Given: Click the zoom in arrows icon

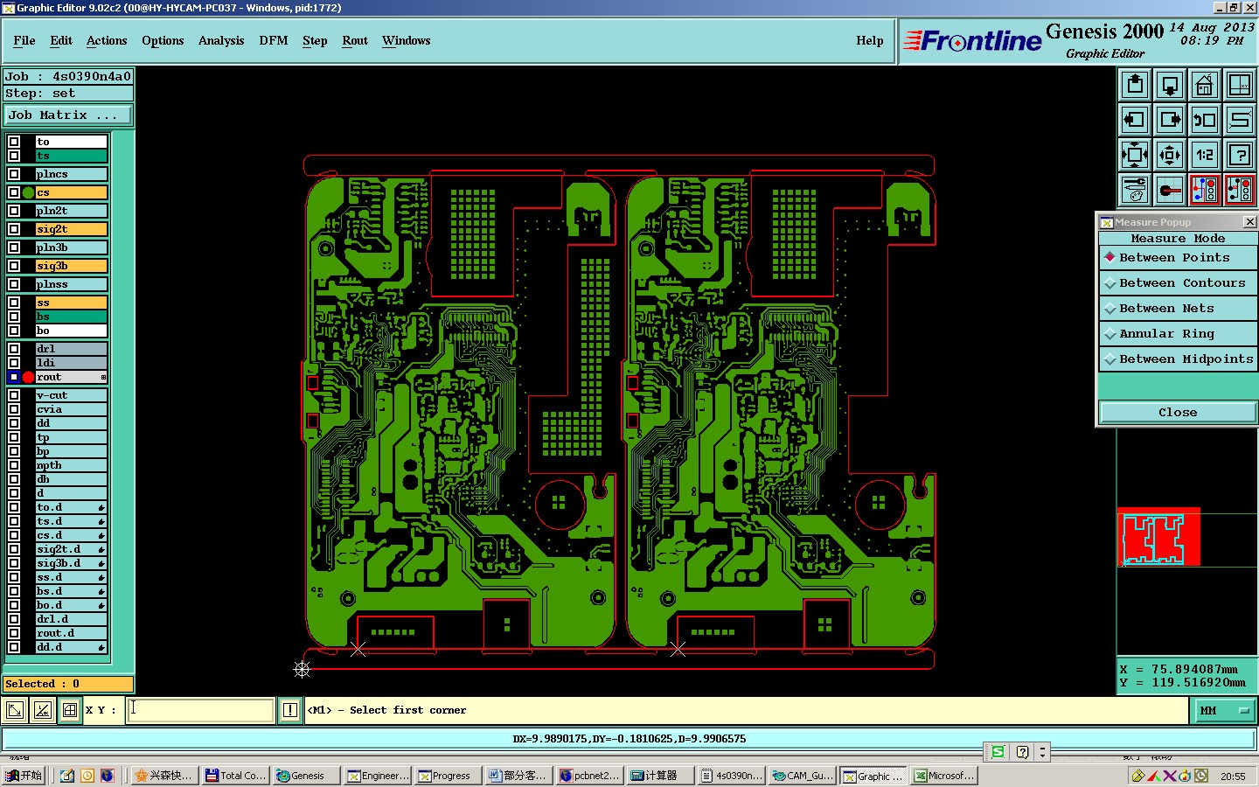Looking at the screenshot, I should point(1135,155).
